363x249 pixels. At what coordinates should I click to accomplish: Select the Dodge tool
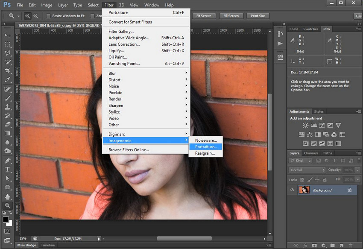pyautogui.click(x=7, y=151)
